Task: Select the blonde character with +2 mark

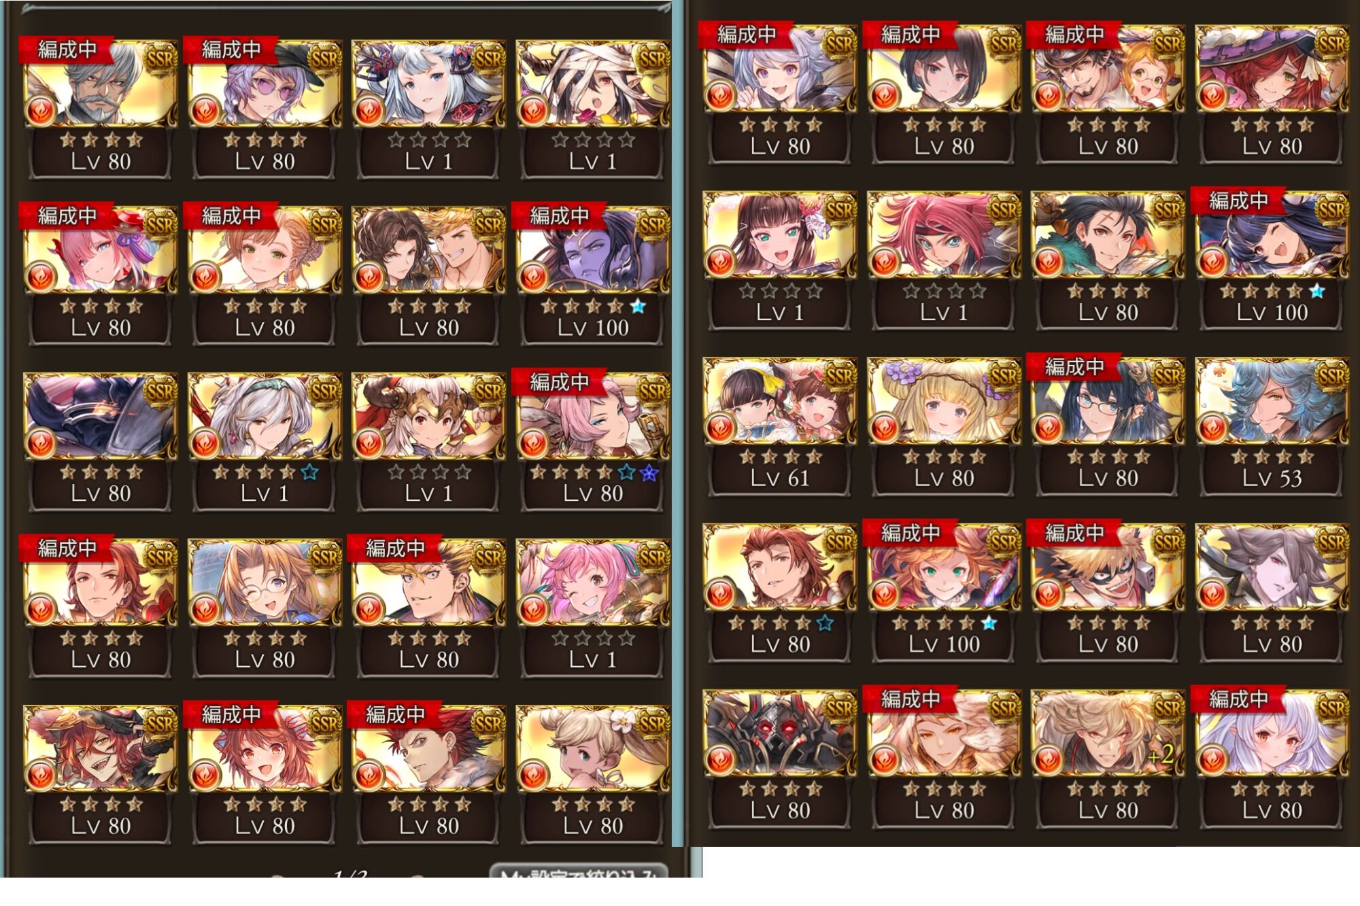Action: tap(1108, 759)
